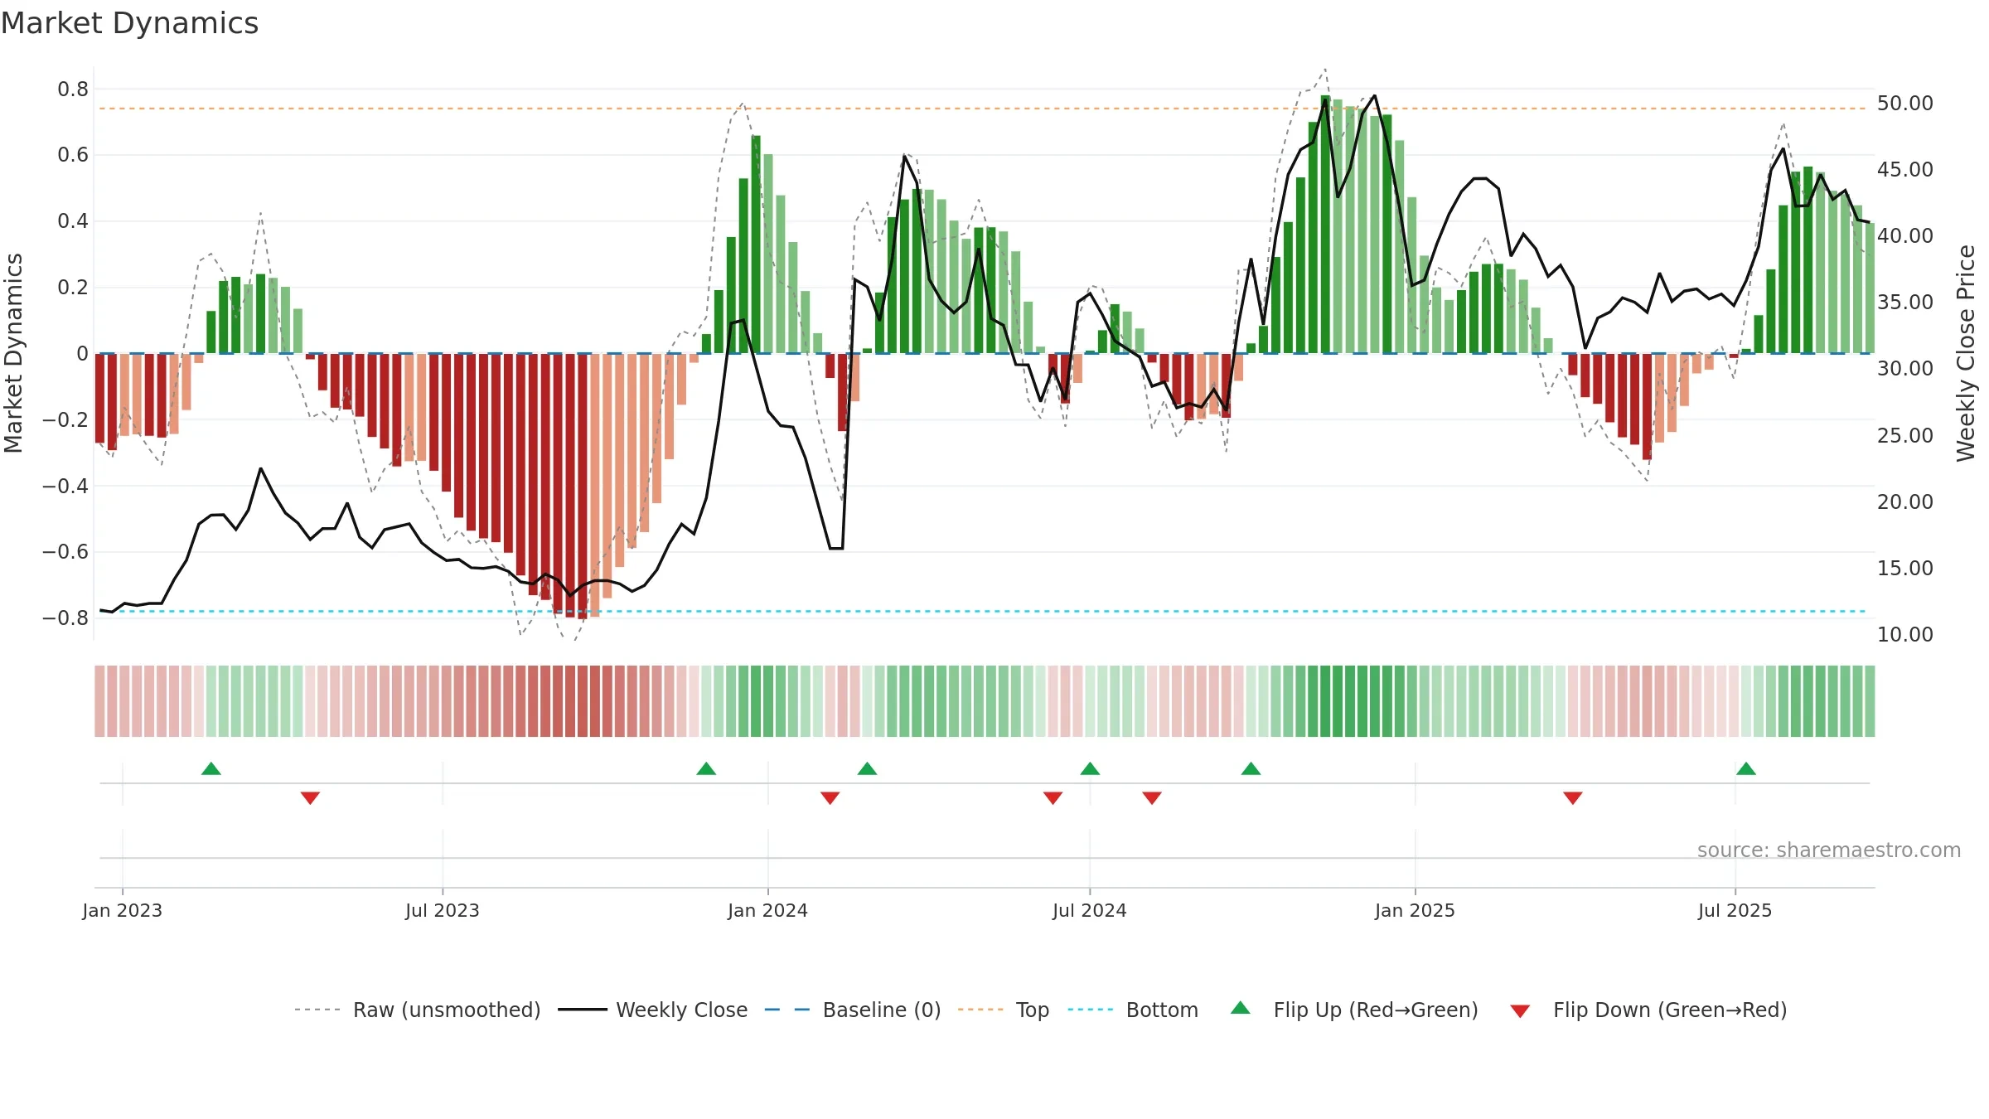Viewport: 1989px width, 1119px height.
Task: Toggle the Weekly Close legend entry
Action: pyautogui.click(x=653, y=1010)
